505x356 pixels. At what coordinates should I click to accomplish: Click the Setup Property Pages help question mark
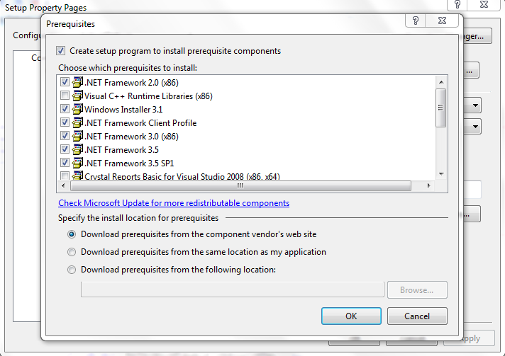(x=457, y=4)
